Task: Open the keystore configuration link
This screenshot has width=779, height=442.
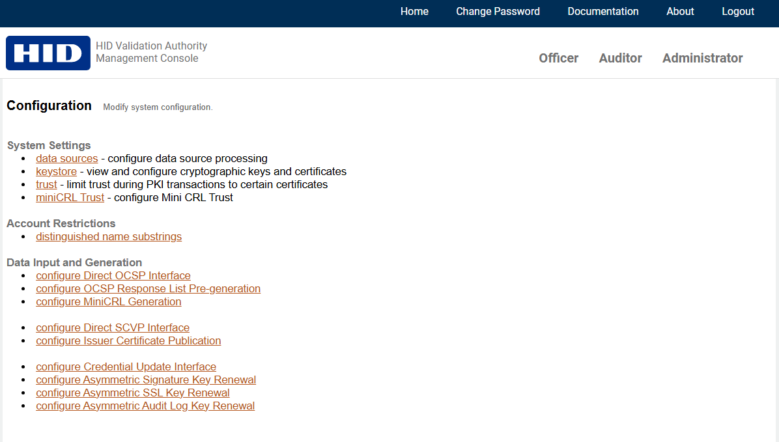Action: pos(56,172)
